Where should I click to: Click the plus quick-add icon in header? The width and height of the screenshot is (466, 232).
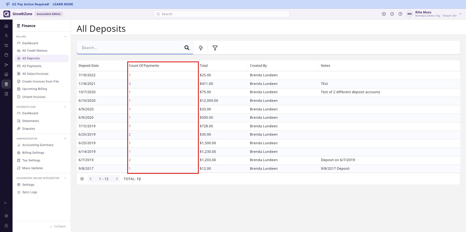coord(384,14)
